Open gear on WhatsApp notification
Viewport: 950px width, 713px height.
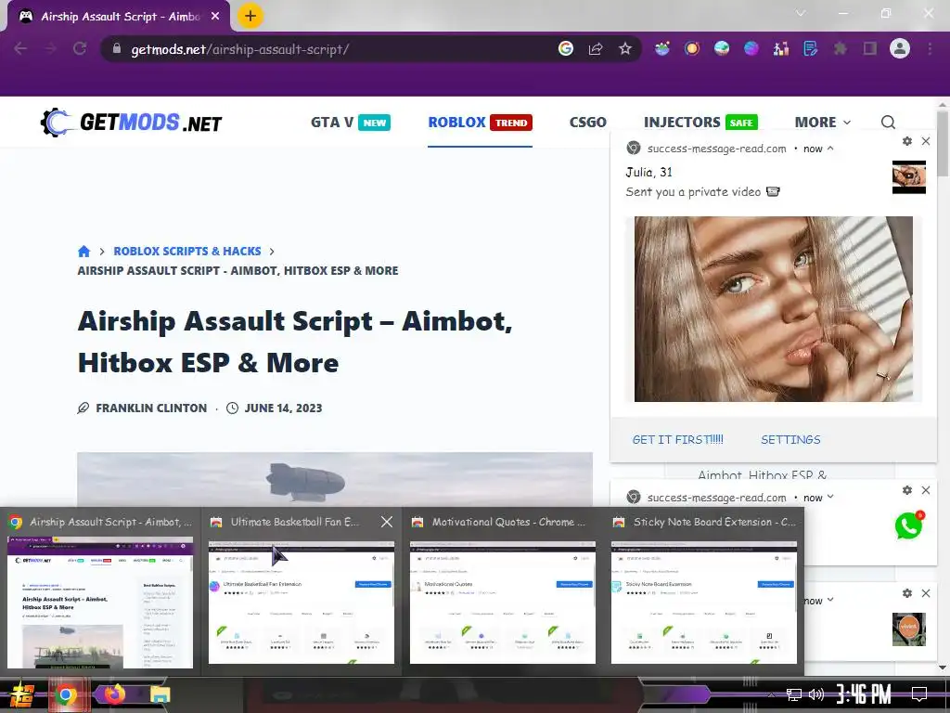pyautogui.click(x=907, y=490)
